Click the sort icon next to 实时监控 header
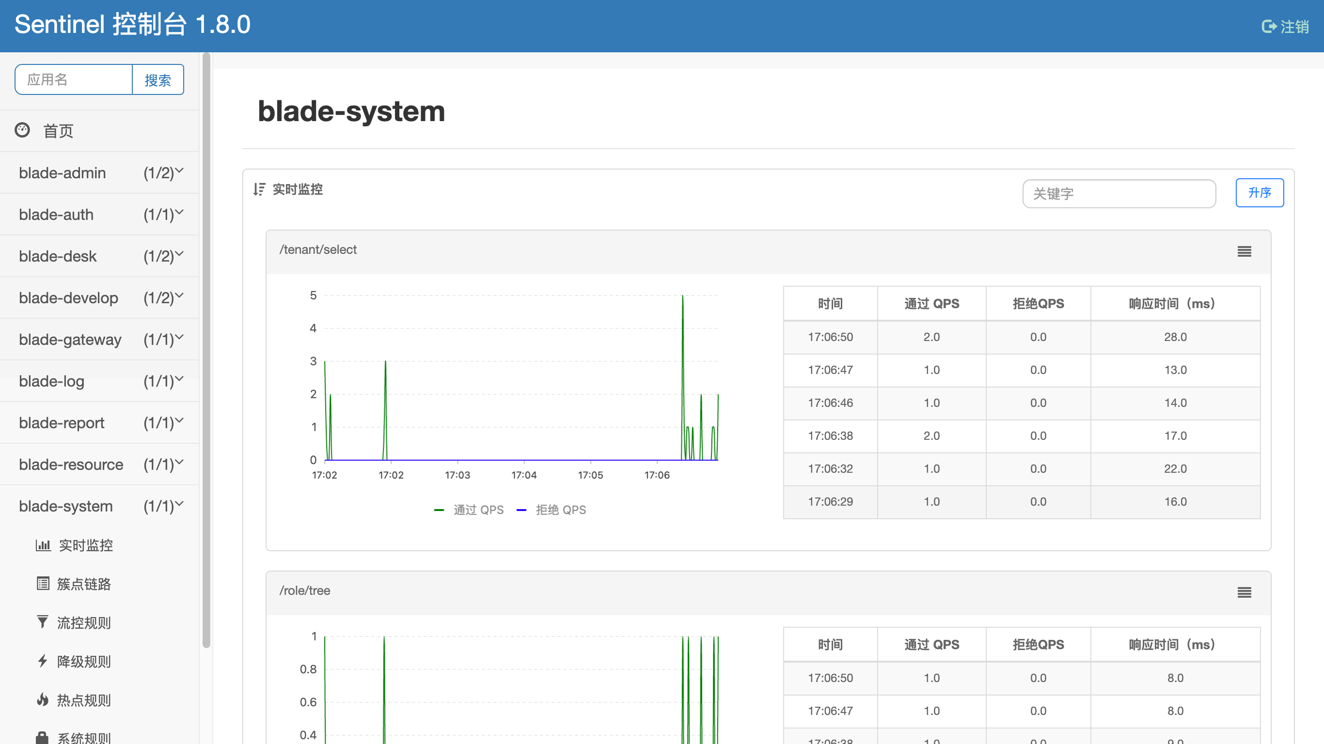This screenshot has width=1324, height=744. pyautogui.click(x=259, y=189)
